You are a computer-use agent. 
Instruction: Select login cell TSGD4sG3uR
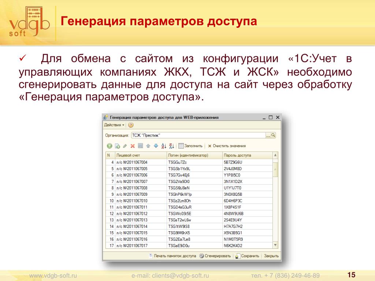(x=194, y=207)
